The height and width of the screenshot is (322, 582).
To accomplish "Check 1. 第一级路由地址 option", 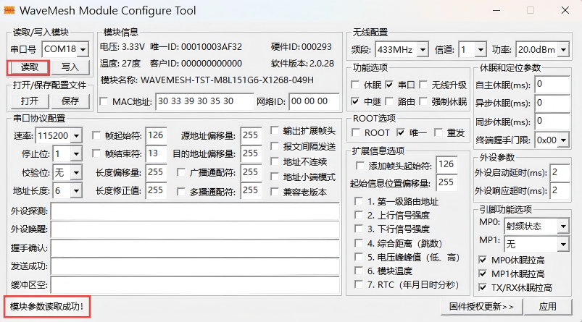I will (359, 202).
